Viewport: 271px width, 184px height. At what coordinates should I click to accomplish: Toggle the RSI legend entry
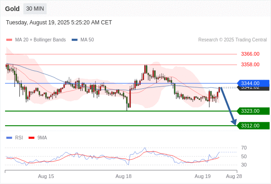click(x=15, y=138)
